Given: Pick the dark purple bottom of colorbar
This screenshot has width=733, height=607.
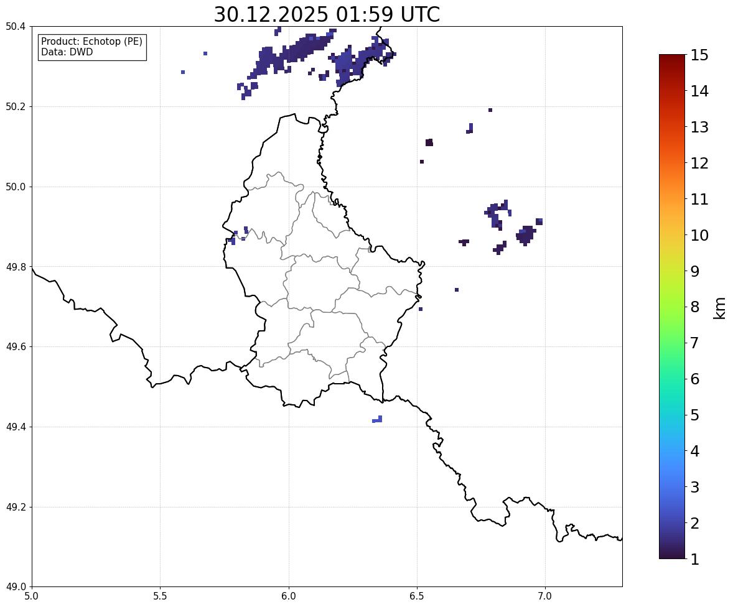Looking at the screenshot, I should click(x=672, y=555).
